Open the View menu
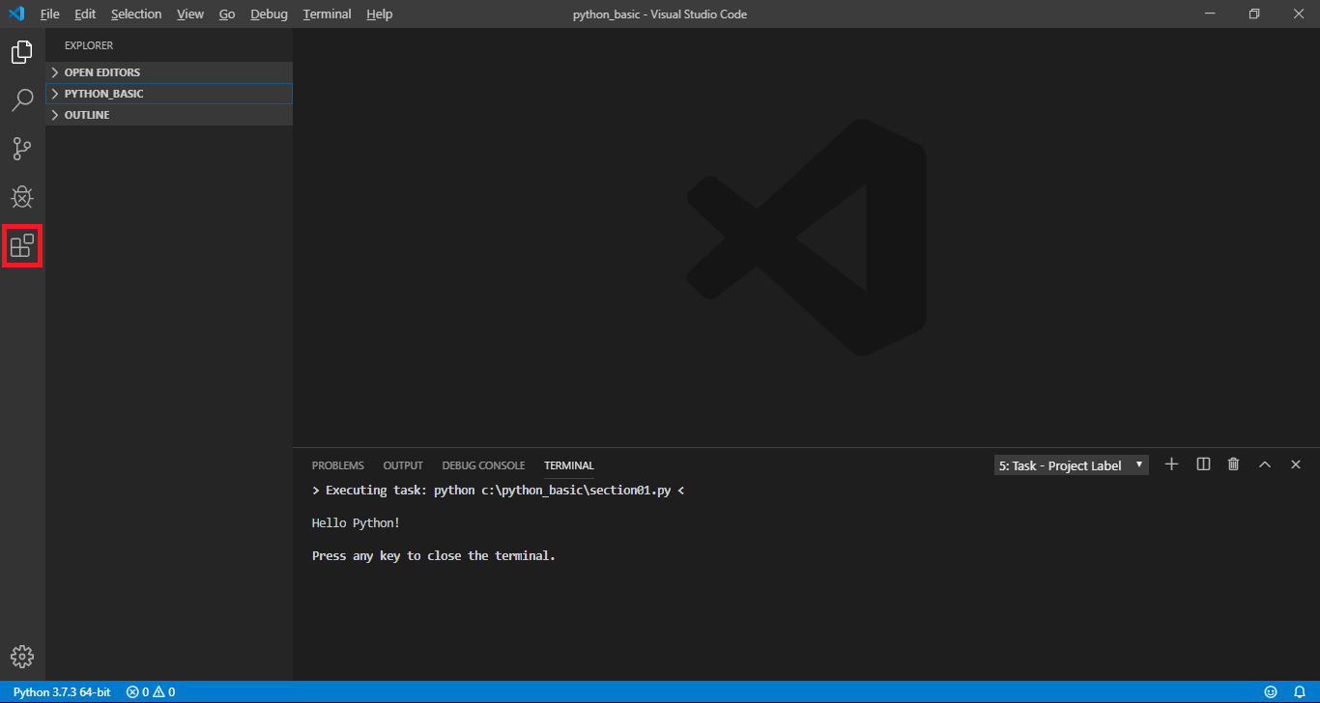The image size is (1320, 703). tap(190, 14)
